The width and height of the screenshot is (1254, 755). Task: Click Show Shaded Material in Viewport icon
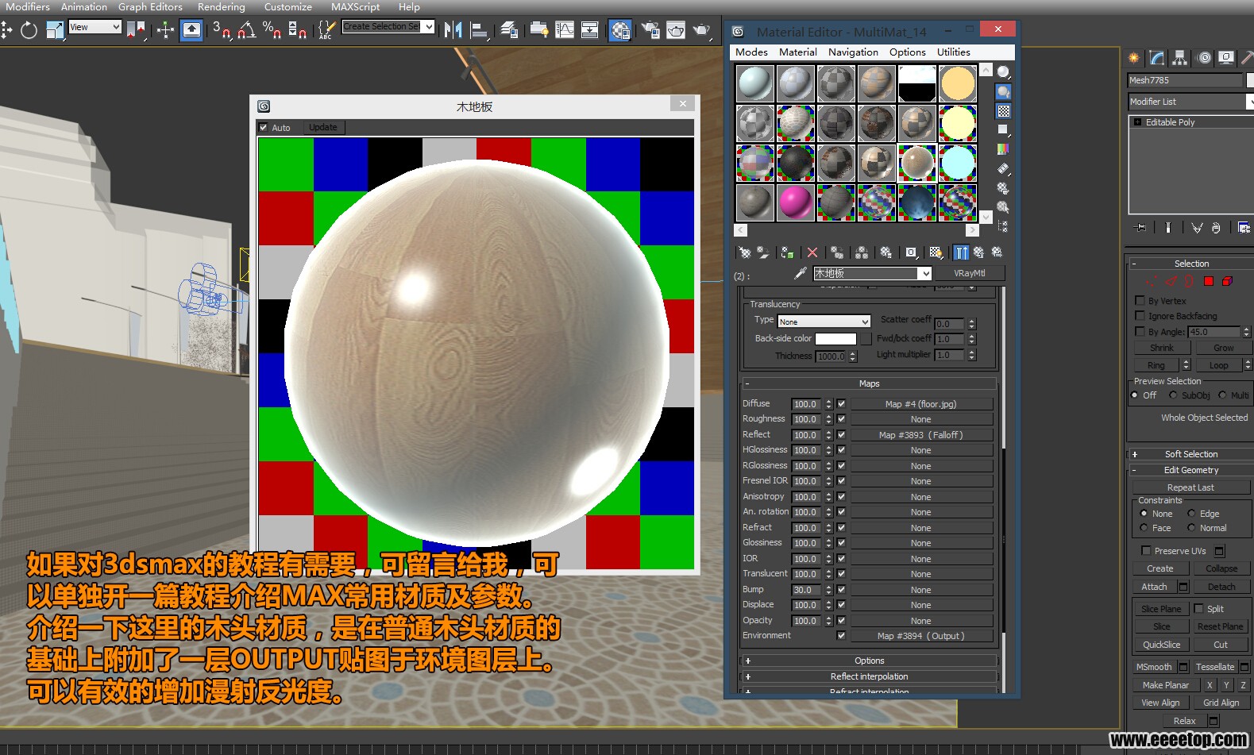click(936, 252)
